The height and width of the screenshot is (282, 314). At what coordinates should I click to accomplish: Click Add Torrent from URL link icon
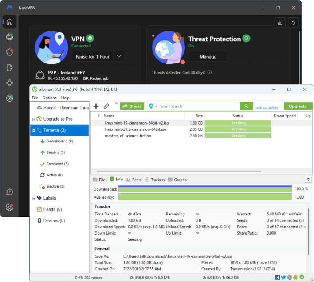[106, 106]
